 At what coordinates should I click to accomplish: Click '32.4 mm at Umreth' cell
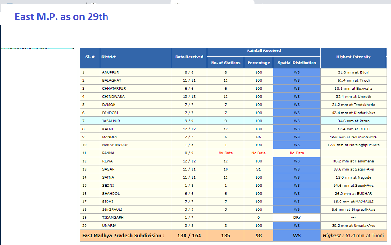353,97
